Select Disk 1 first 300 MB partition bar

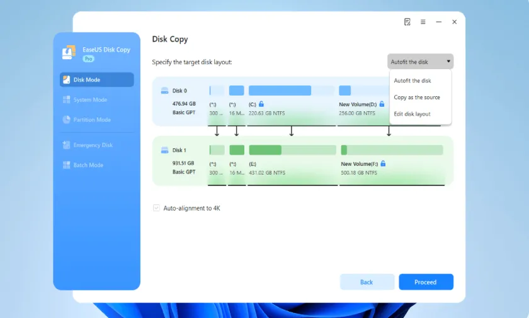tap(217, 150)
